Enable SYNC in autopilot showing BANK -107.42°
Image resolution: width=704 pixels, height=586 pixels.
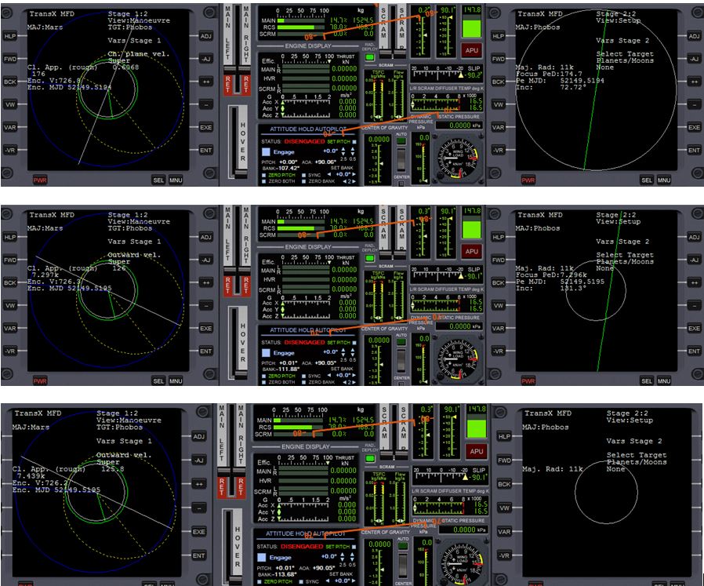point(304,175)
